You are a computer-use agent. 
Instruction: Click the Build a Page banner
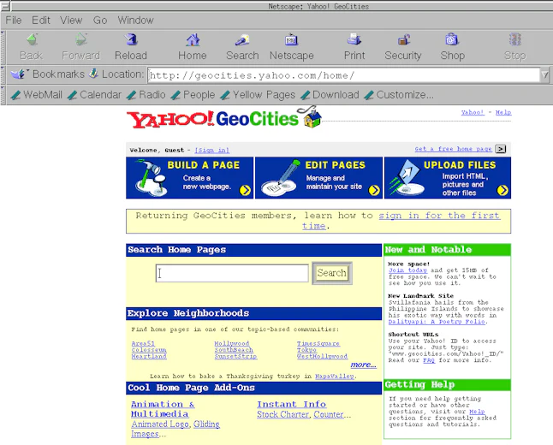pos(190,178)
